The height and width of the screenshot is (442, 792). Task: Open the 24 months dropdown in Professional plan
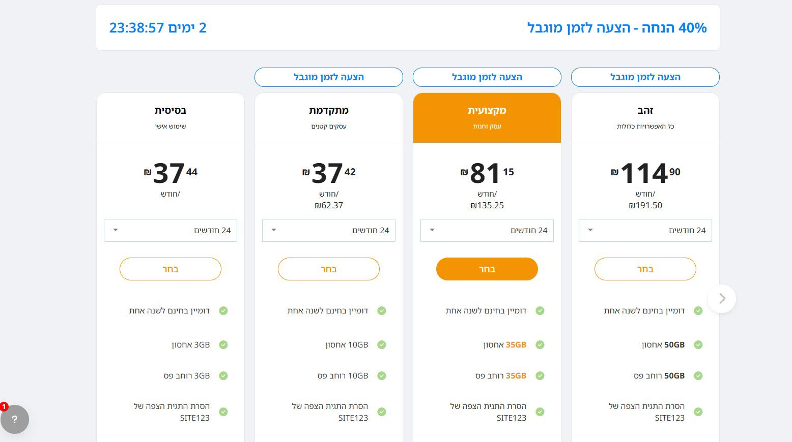pos(487,231)
